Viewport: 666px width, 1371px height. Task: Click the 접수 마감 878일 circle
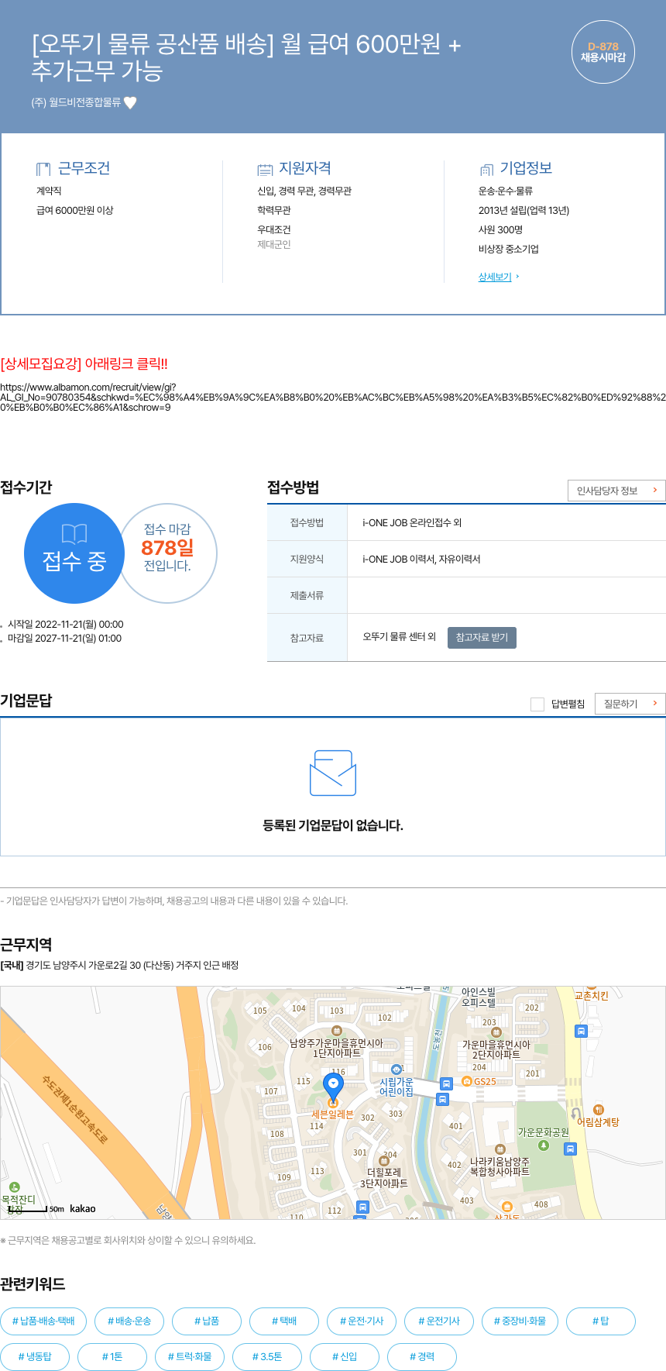coord(168,553)
